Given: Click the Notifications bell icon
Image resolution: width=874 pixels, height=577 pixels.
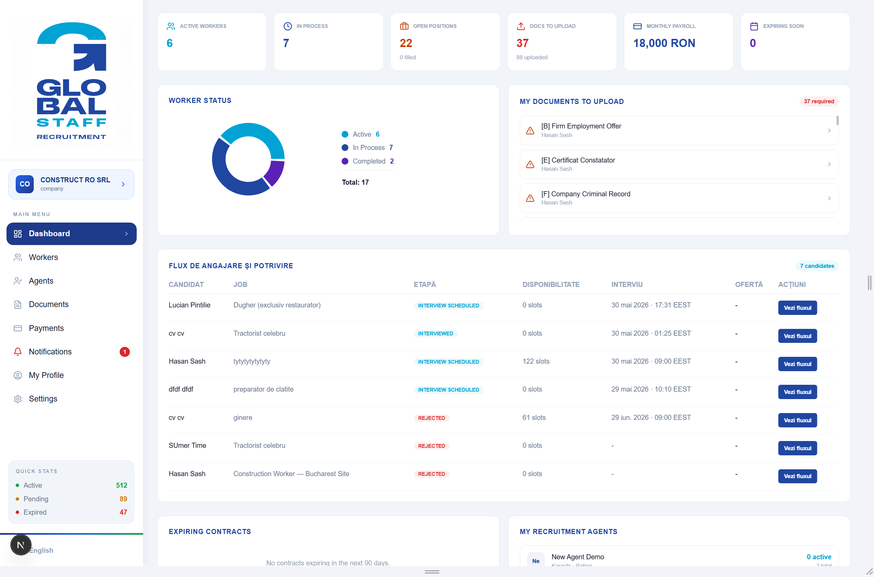Looking at the screenshot, I should [18, 351].
